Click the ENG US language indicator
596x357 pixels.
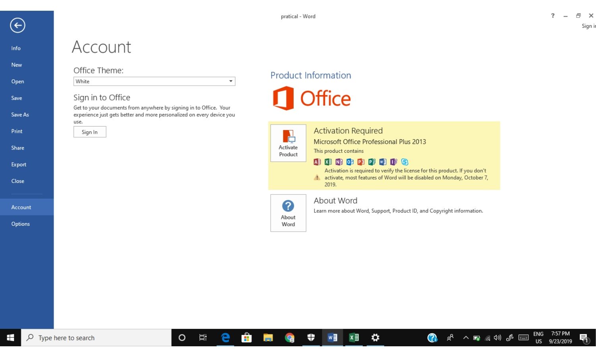(538, 338)
